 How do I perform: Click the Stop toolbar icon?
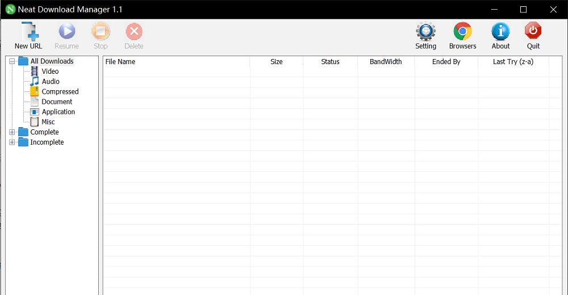[x=101, y=31]
